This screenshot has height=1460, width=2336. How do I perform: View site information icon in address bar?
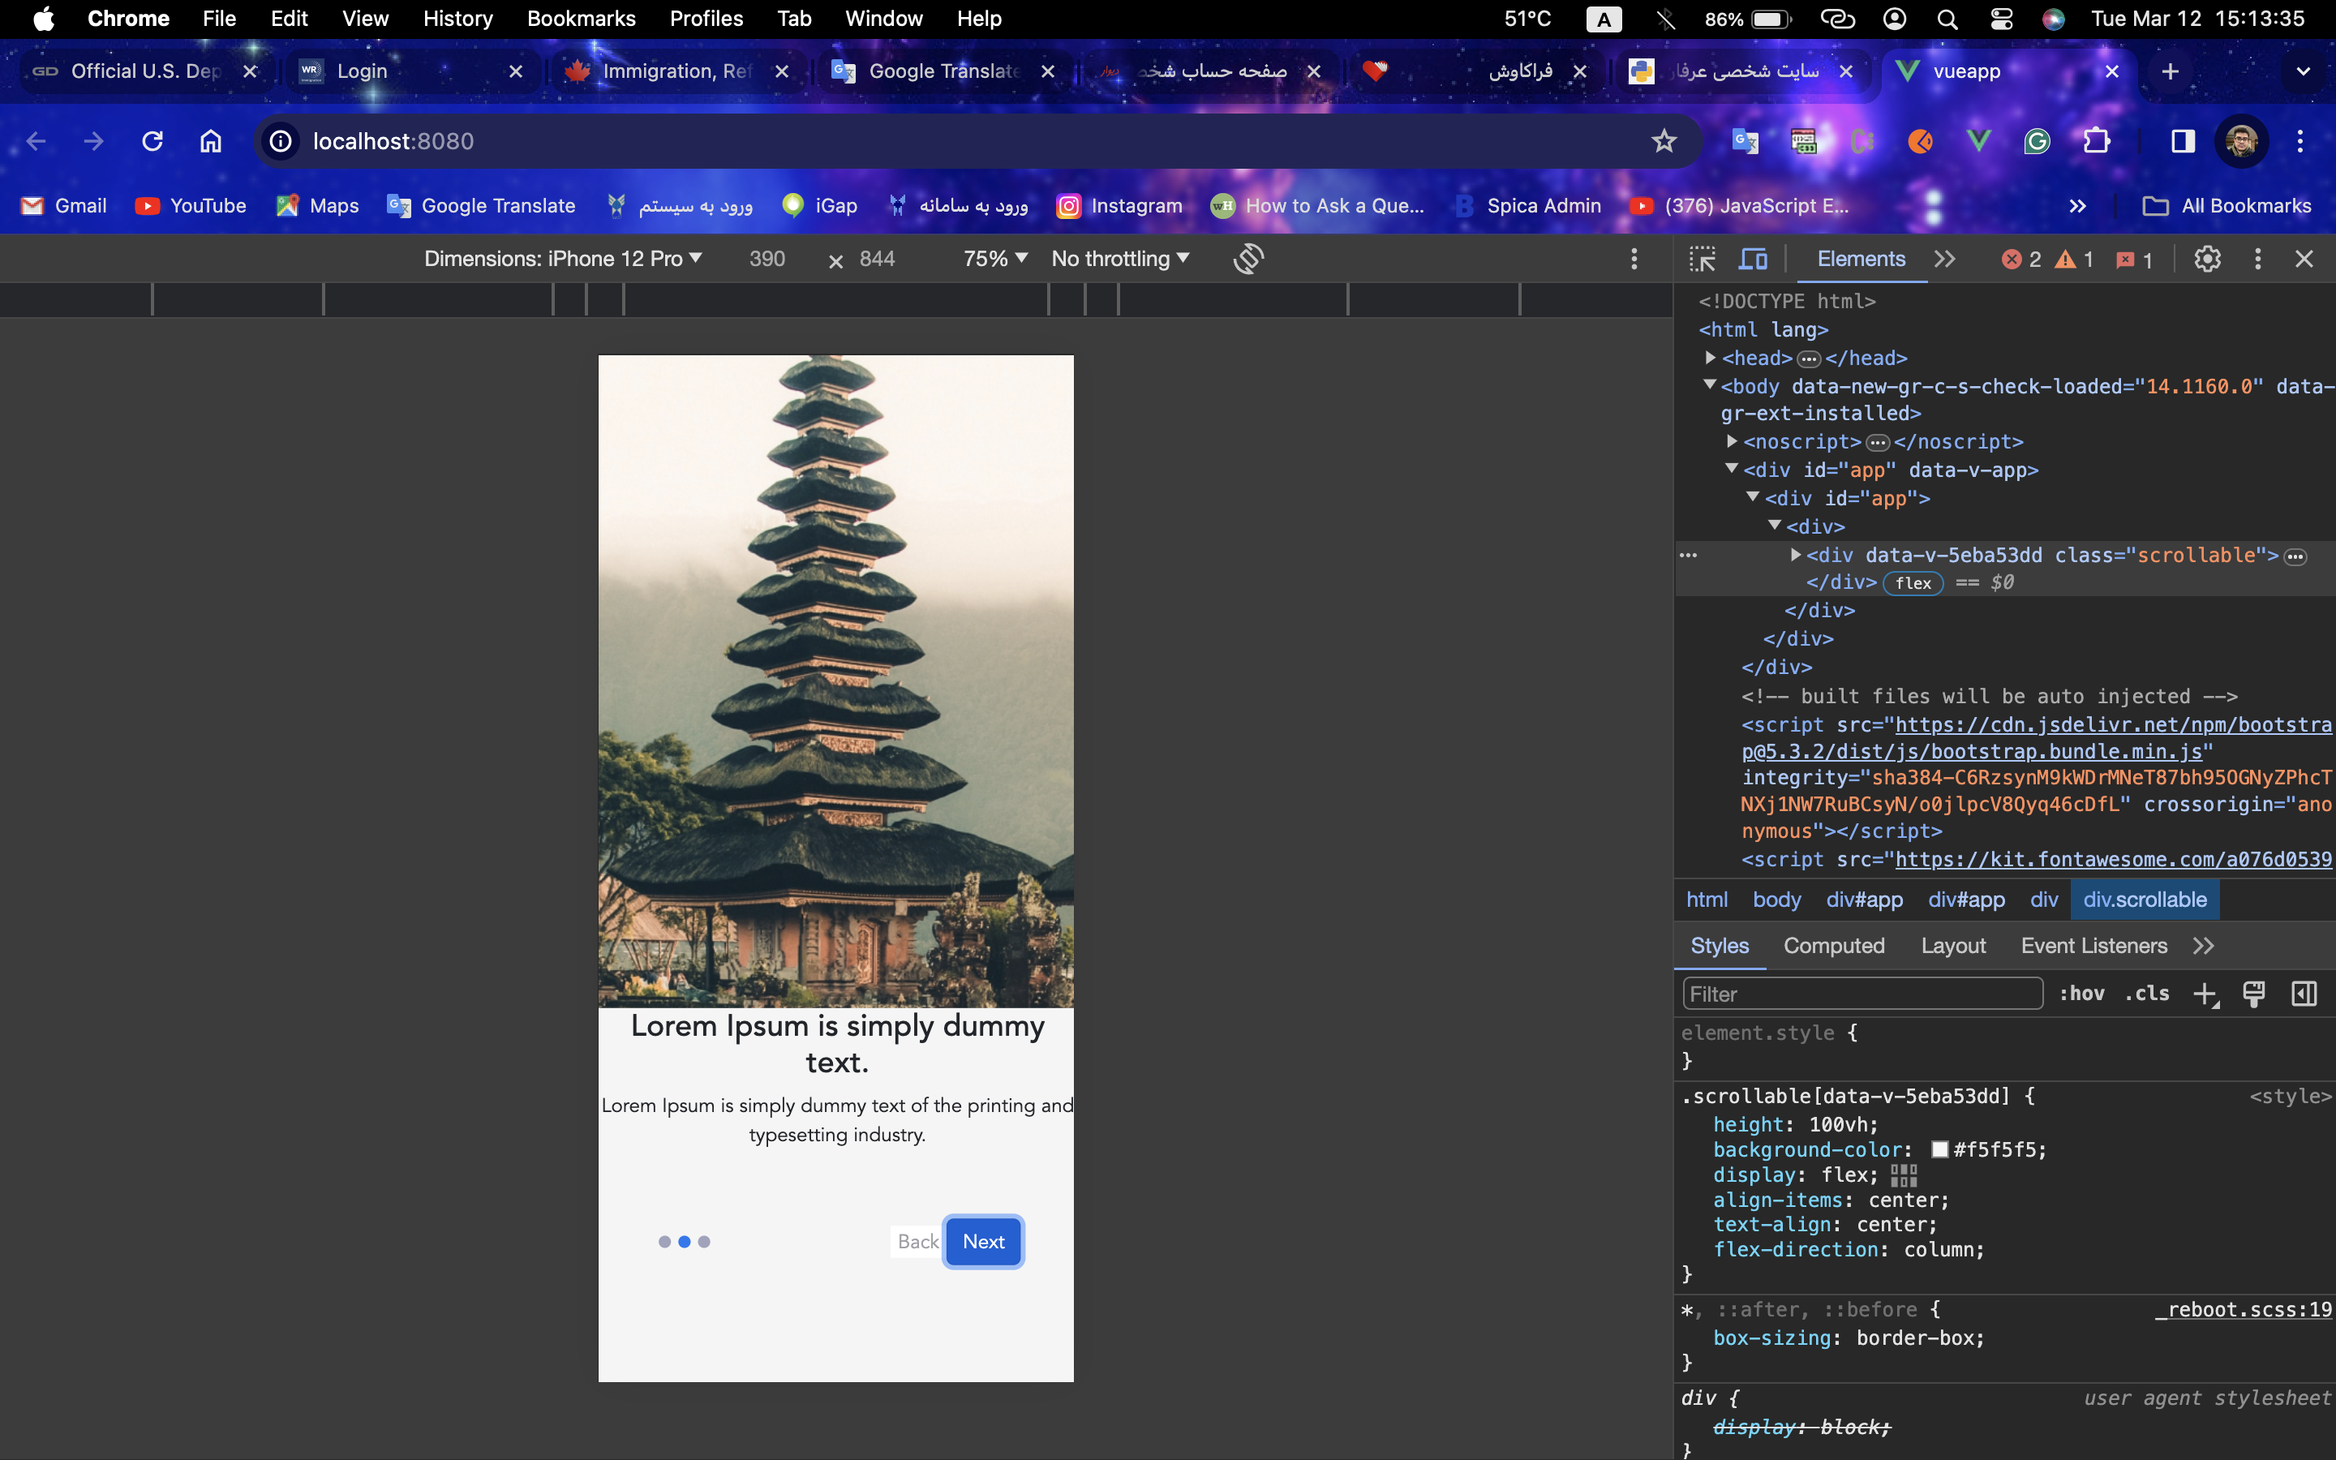[281, 141]
